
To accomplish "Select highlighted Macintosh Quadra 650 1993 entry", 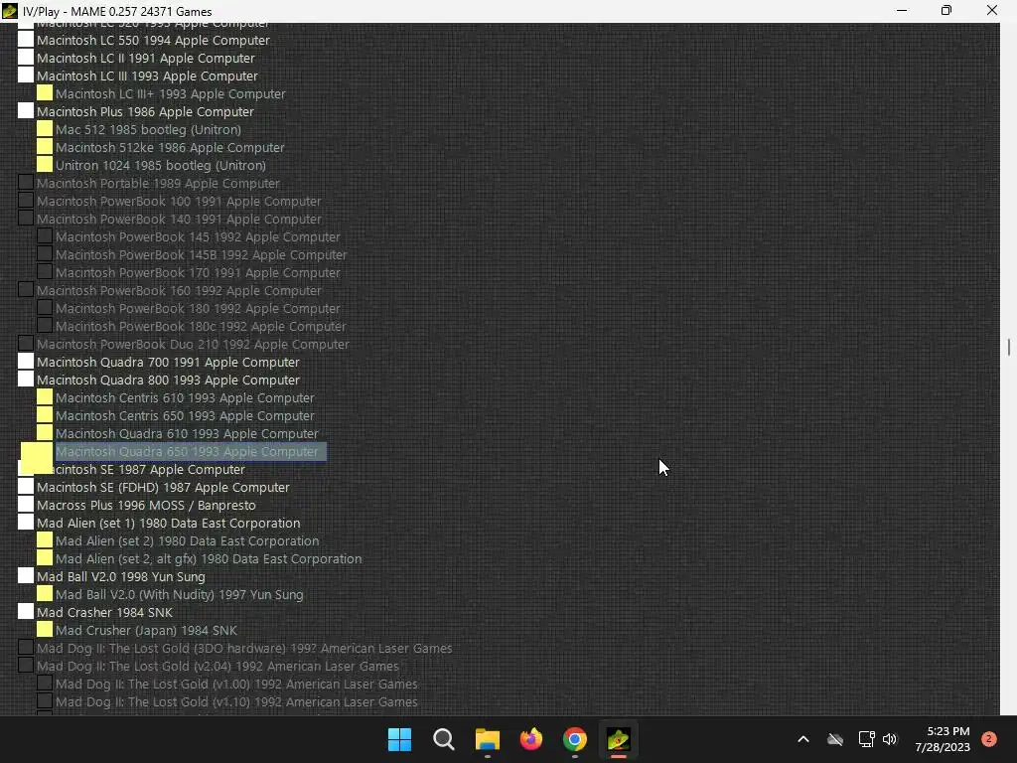I will pos(191,452).
